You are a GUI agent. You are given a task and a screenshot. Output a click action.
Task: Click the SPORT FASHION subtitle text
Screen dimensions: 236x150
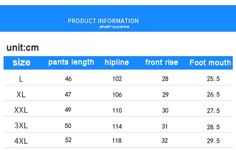(x=114, y=27)
